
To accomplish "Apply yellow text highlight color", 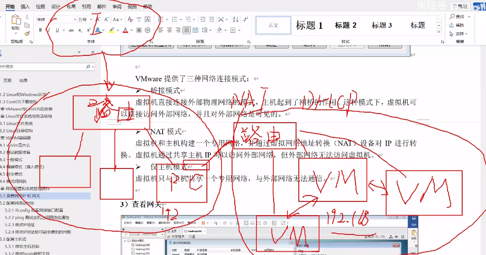I will (x=112, y=30).
